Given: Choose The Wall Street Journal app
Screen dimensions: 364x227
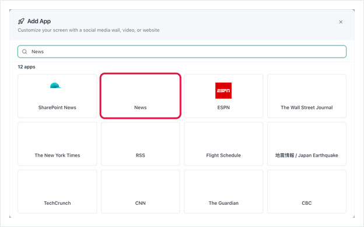Looking at the screenshot, I should (307, 96).
